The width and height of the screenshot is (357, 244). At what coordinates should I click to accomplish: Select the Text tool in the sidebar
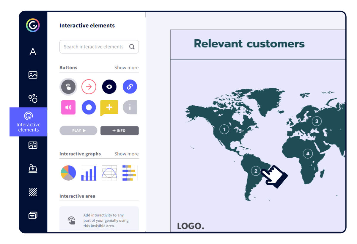tap(33, 52)
